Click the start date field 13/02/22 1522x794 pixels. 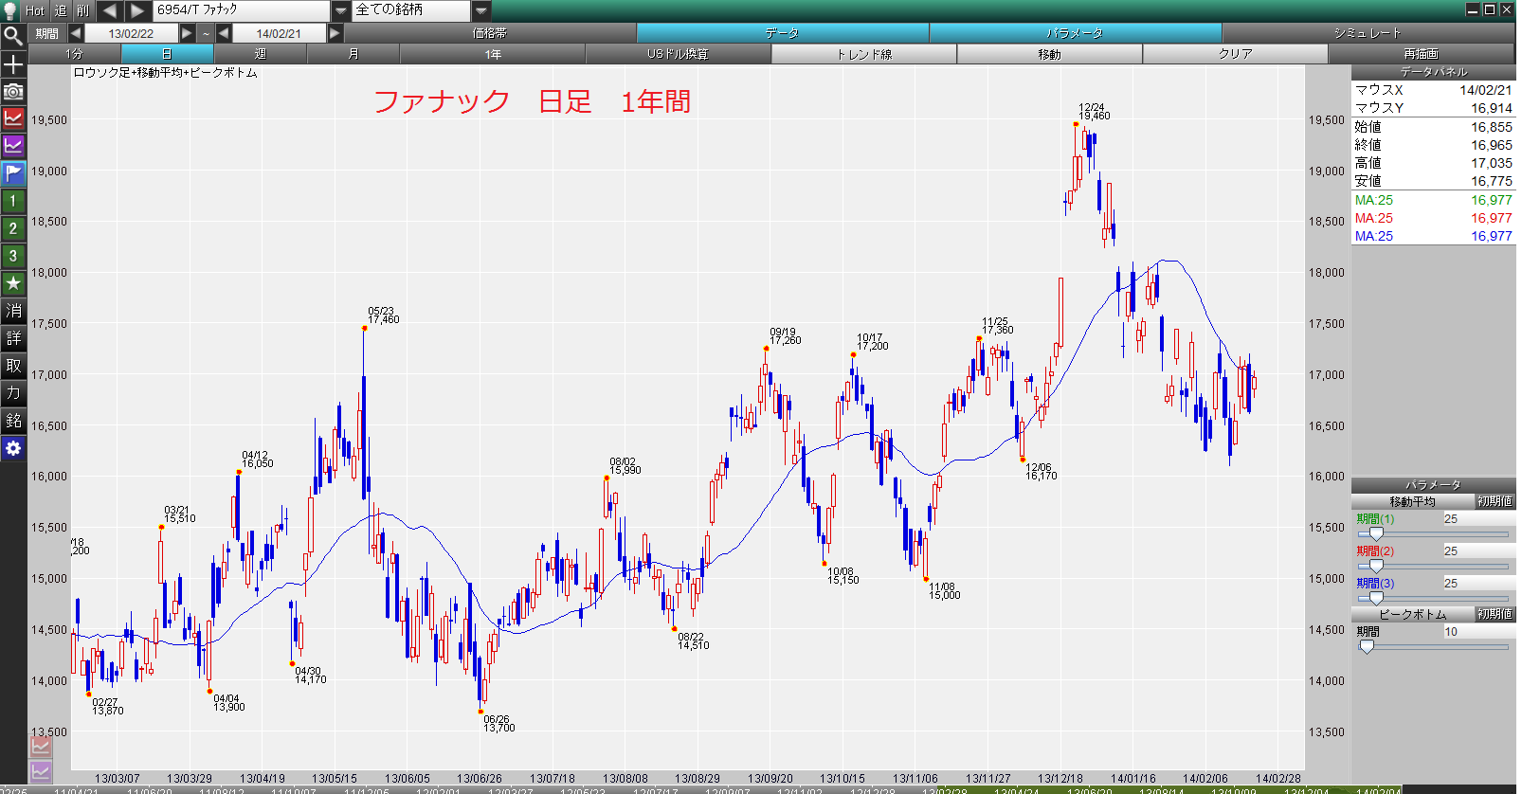[x=131, y=33]
